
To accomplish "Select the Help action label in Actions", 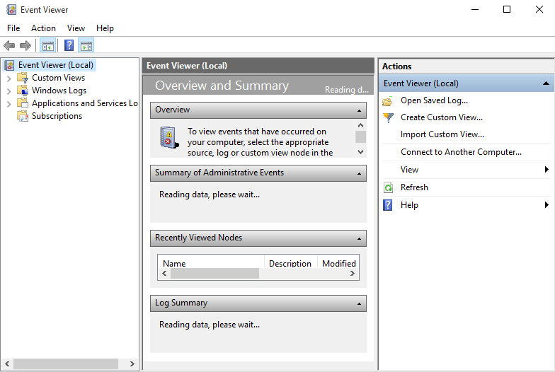I will click(x=409, y=205).
